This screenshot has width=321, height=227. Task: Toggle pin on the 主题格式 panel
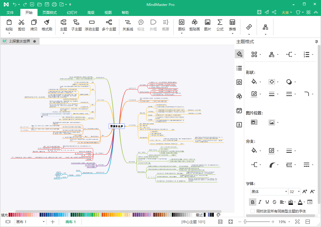[316, 42]
